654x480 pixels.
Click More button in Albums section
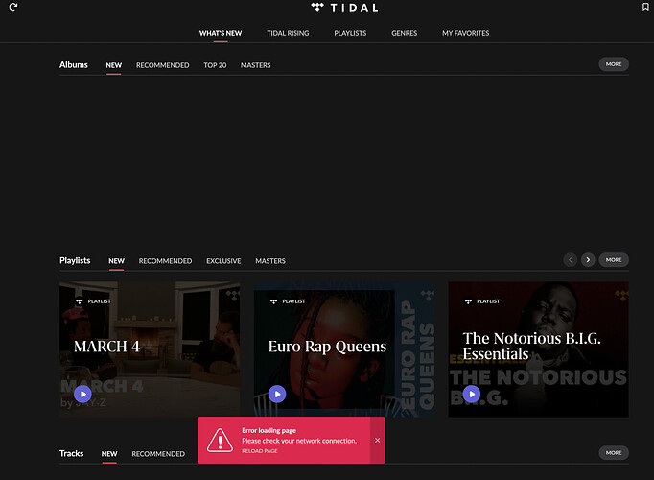614,64
